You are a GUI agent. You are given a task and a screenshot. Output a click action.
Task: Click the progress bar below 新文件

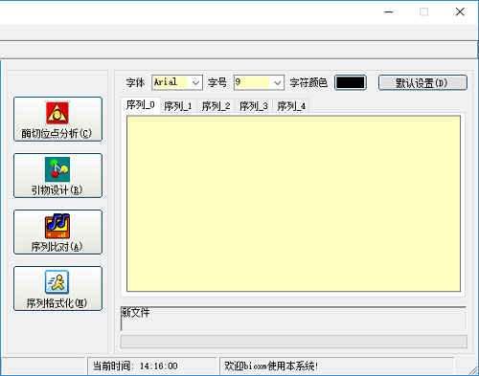click(x=294, y=342)
